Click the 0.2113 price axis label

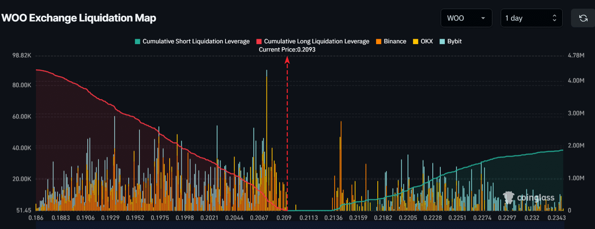309,217
